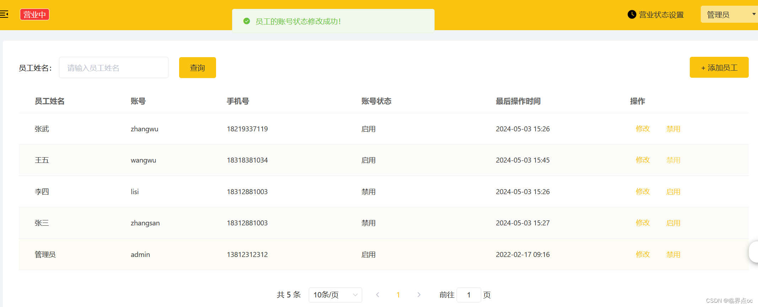The width and height of the screenshot is (758, 307).
Task: Click the 前往 page number input
Action: 469,295
